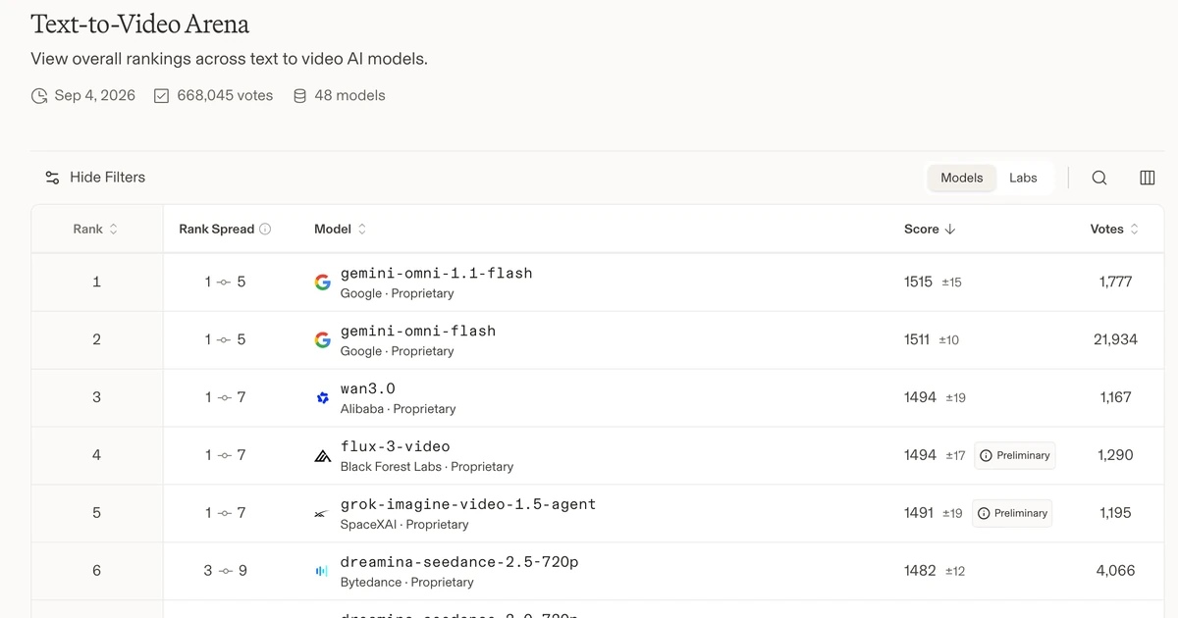The image size is (1178, 618).
Task: Click rank number 6 cell
Action: [x=96, y=570]
